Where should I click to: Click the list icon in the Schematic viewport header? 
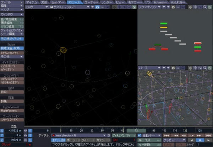coord(178,7)
